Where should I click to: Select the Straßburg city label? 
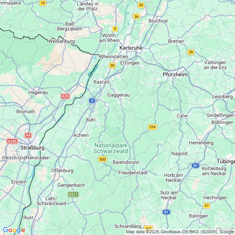tap(32, 148)
